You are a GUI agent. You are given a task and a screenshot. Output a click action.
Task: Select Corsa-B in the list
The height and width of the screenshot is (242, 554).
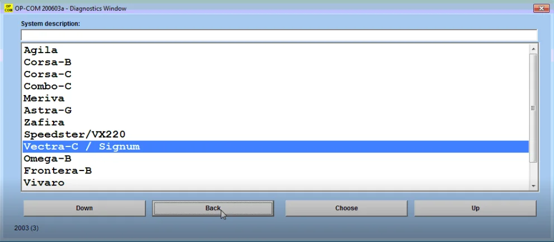276,62
